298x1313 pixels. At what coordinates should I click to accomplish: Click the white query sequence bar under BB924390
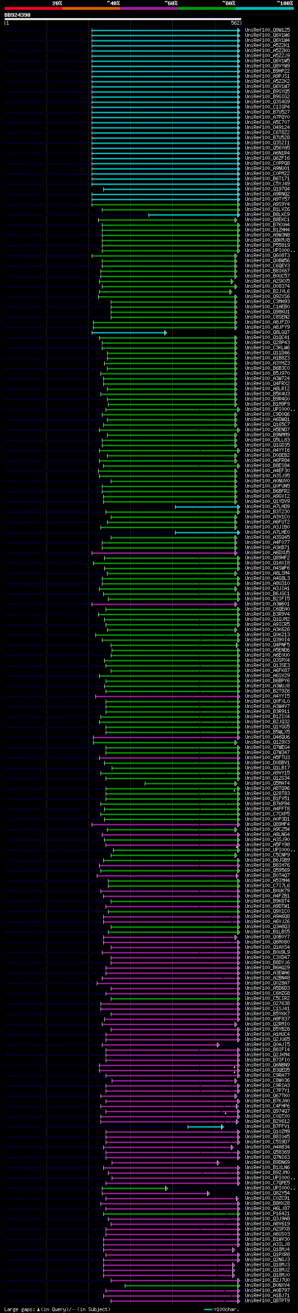click(x=123, y=20)
